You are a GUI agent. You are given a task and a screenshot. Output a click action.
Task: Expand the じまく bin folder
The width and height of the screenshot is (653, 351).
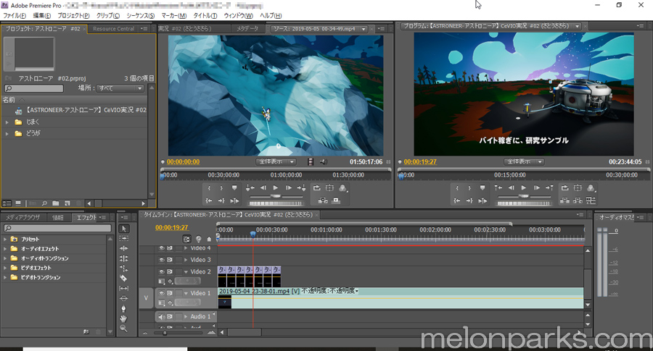coord(7,122)
